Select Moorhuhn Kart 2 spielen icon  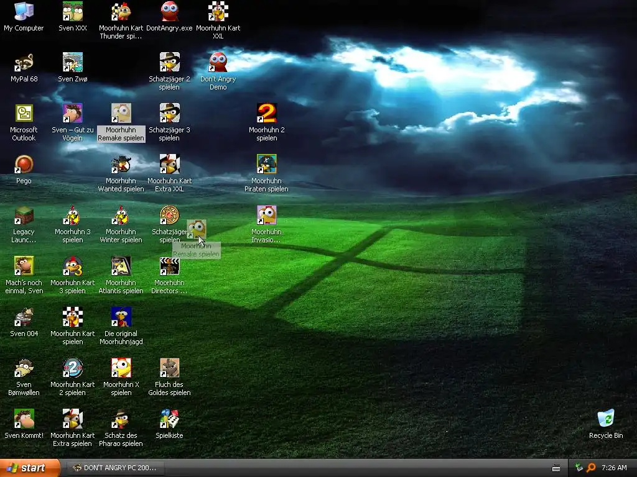(72, 368)
